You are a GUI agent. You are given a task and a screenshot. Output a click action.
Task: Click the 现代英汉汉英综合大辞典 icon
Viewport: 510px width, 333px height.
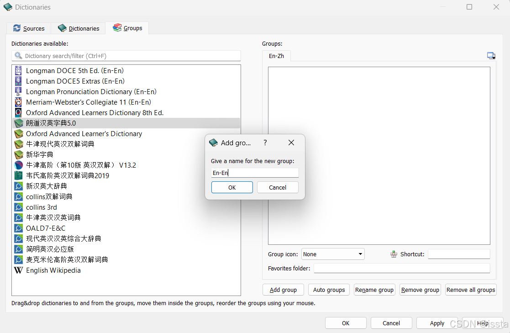pyautogui.click(x=19, y=238)
